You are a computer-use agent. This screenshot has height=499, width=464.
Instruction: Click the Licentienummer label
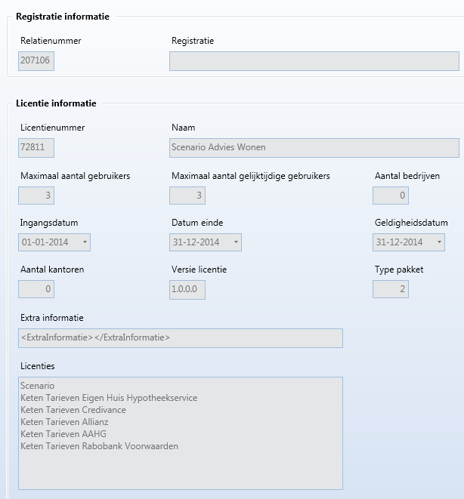click(53, 128)
